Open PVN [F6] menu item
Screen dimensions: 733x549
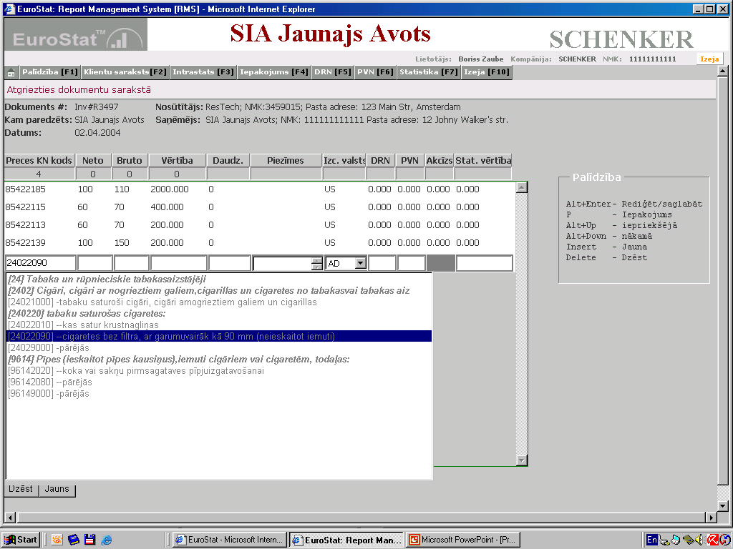[x=375, y=72]
